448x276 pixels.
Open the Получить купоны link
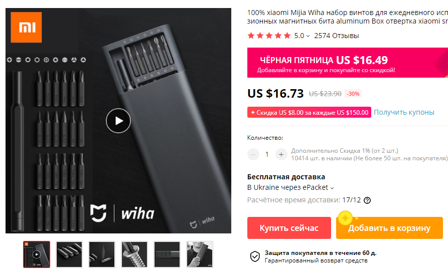(404, 112)
